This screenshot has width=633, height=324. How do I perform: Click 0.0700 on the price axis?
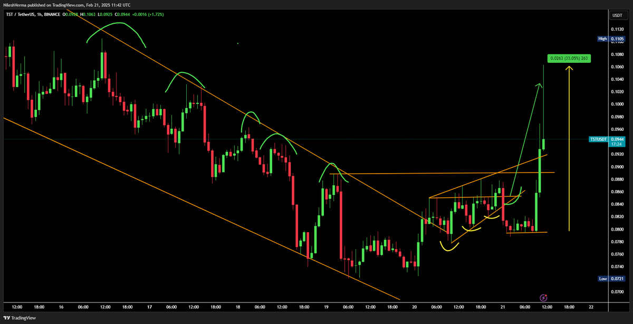[x=617, y=292]
